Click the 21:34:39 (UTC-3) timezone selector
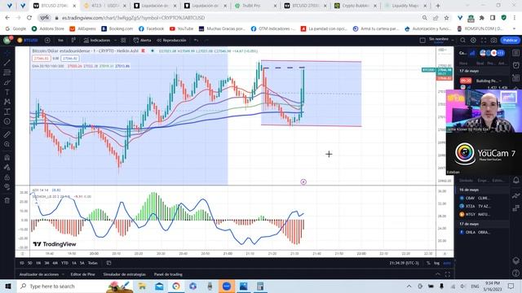Viewport: 522px width, 293px height. (404, 263)
